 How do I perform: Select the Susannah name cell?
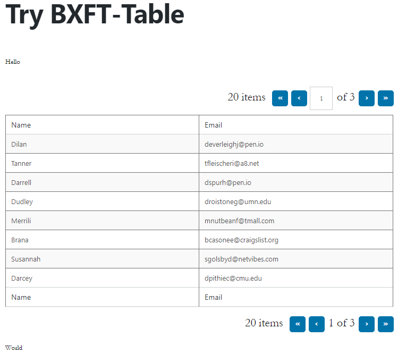pos(103,259)
